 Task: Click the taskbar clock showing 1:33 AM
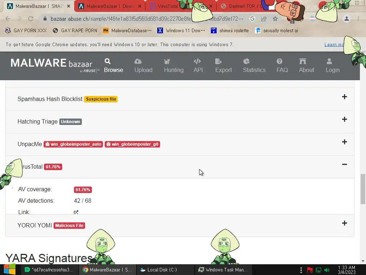347,270
